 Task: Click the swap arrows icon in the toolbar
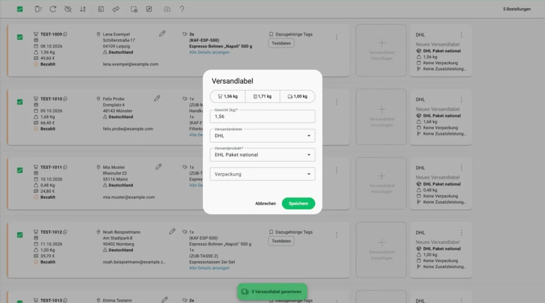click(116, 9)
